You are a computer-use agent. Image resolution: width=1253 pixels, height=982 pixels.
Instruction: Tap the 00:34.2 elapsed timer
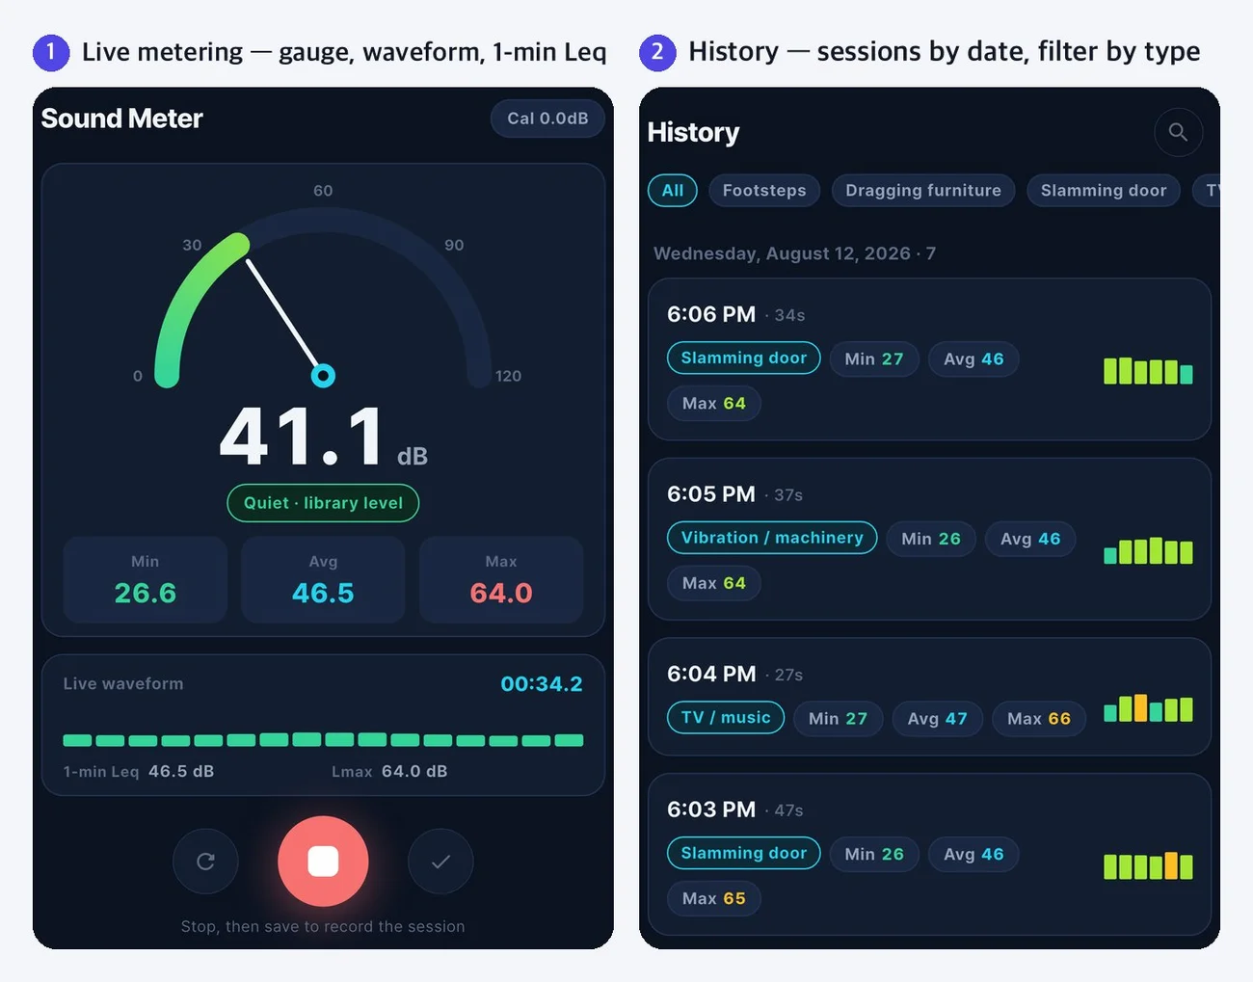(542, 684)
